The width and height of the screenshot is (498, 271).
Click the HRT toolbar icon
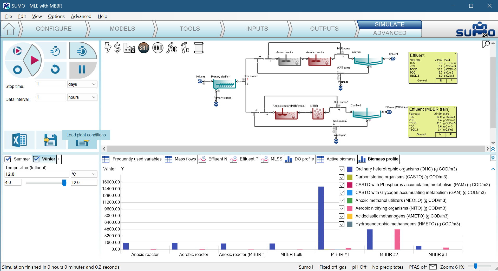(x=158, y=48)
